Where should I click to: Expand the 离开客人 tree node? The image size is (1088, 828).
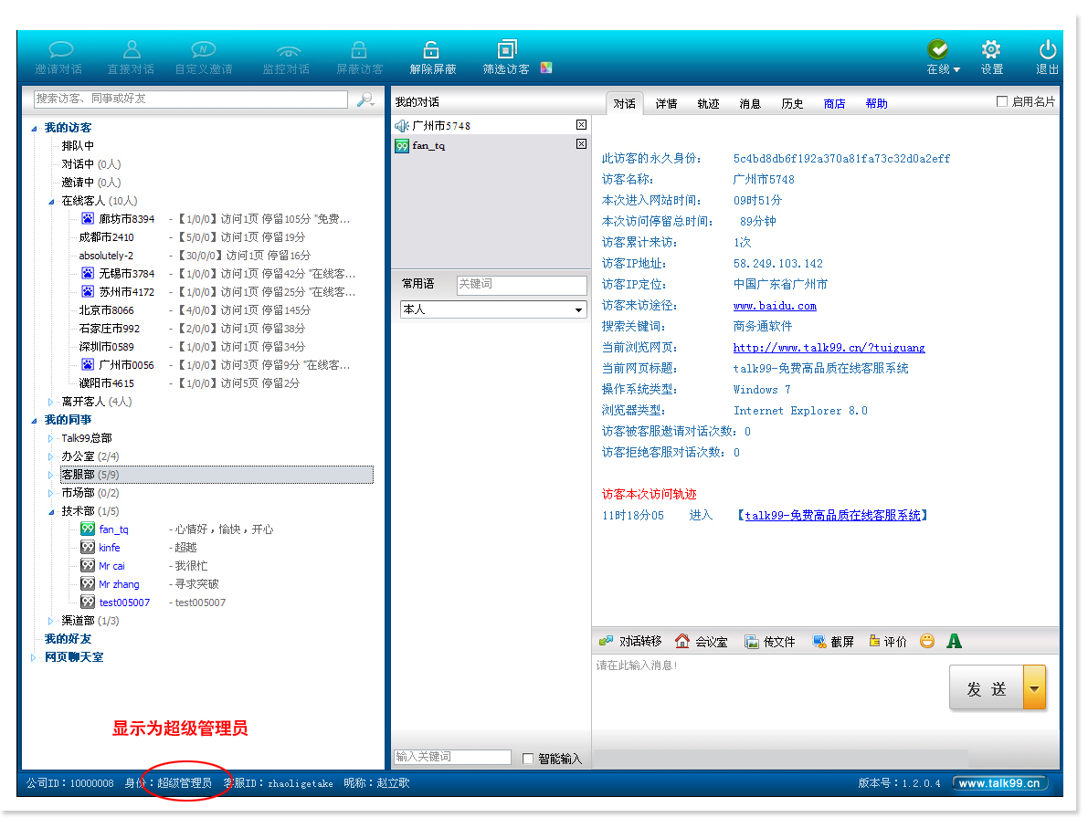tap(51, 402)
